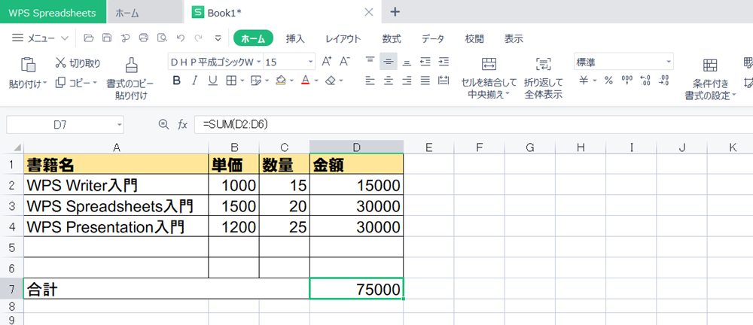
Task: Click the percent style icon
Action: tap(608, 80)
